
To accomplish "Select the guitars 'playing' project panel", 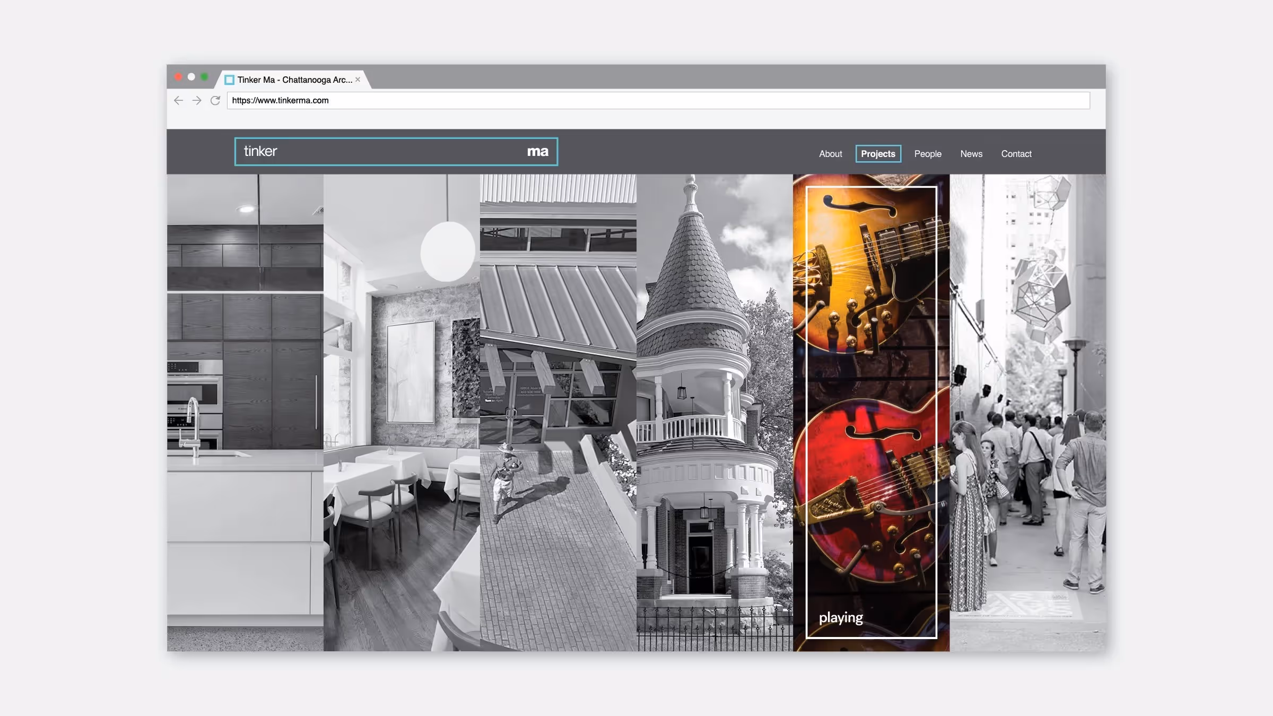I will click(x=871, y=413).
